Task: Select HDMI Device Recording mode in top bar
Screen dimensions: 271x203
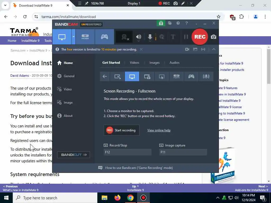Action: [x=85, y=37]
